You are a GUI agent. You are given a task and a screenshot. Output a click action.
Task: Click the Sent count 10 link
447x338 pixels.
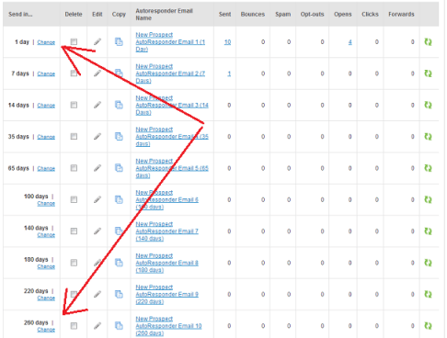[x=227, y=42]
